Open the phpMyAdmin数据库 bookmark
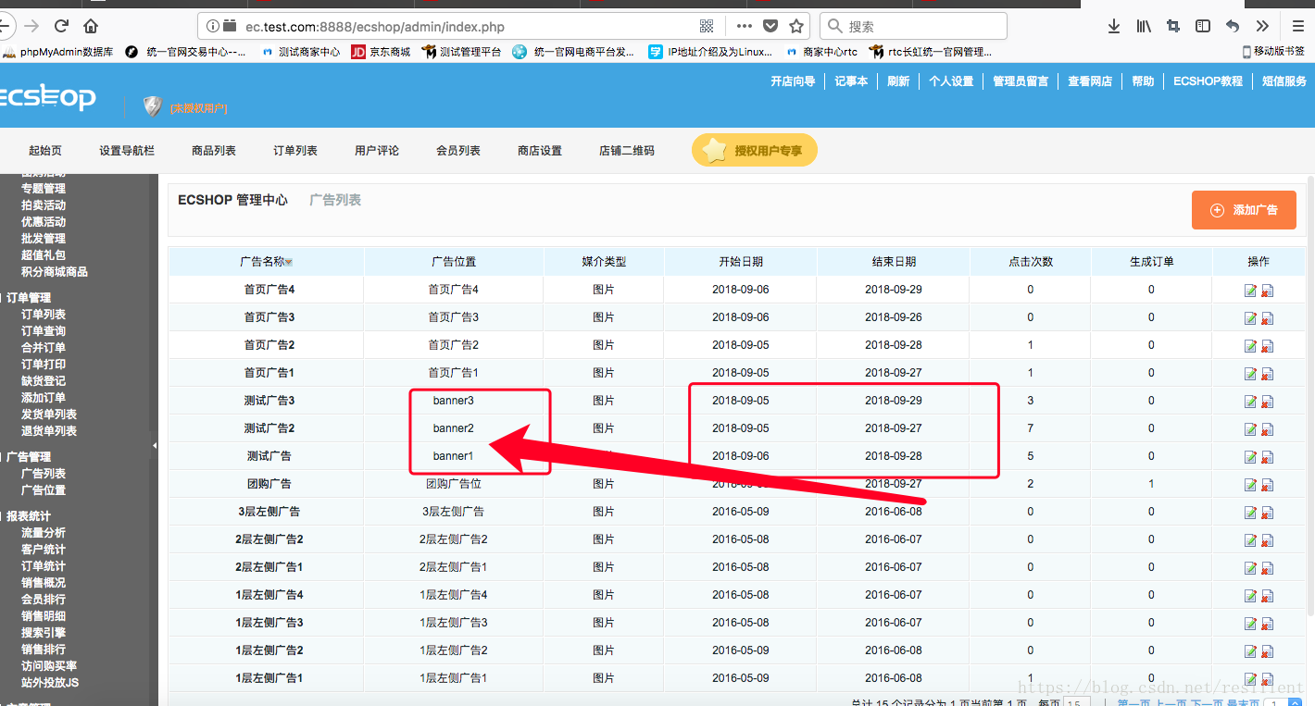1315x706 pixels. tap(57, 53)
